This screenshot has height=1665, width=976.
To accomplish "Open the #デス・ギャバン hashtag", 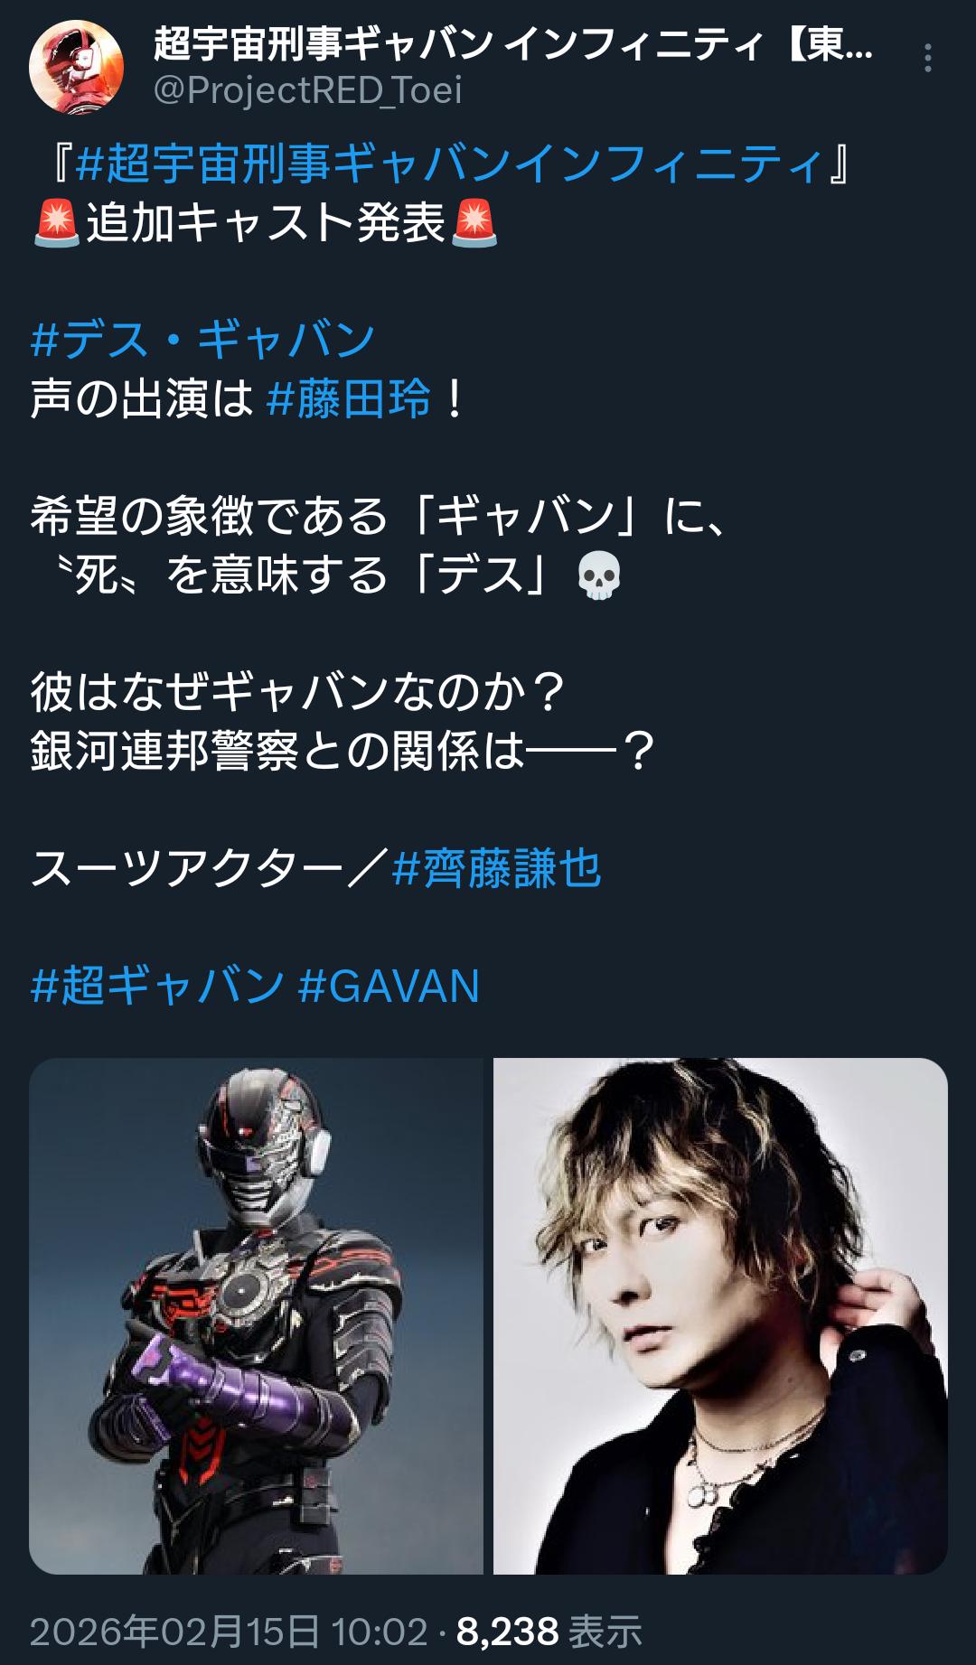I will [203, 340].
